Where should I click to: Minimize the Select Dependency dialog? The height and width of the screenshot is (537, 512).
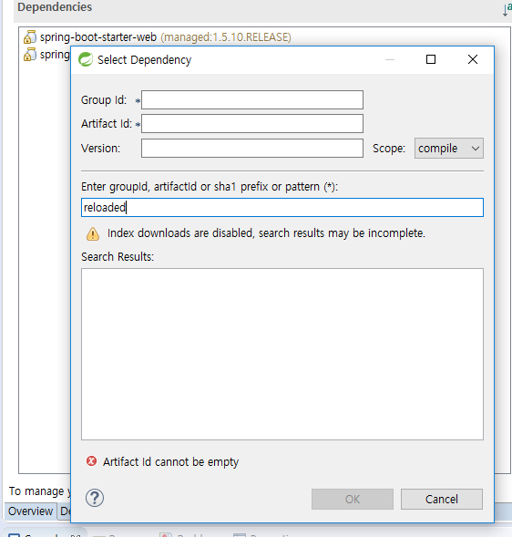(x=390, y=59)
